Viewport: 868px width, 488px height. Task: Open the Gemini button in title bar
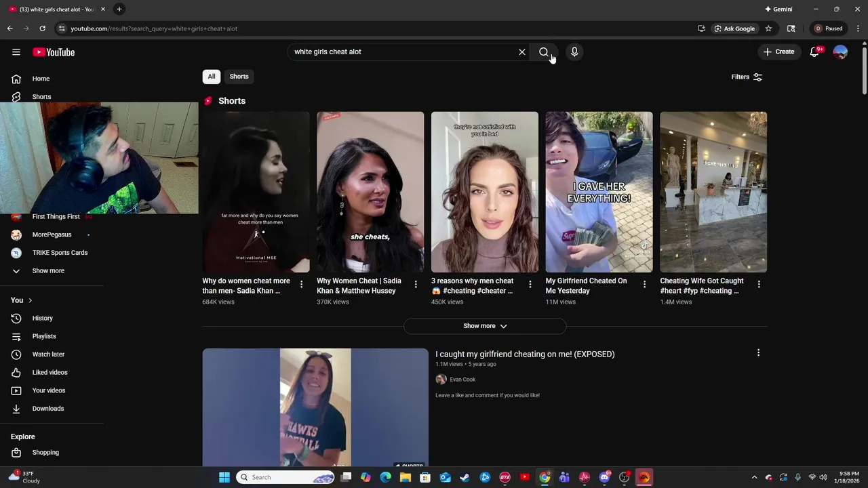(778, 9)
